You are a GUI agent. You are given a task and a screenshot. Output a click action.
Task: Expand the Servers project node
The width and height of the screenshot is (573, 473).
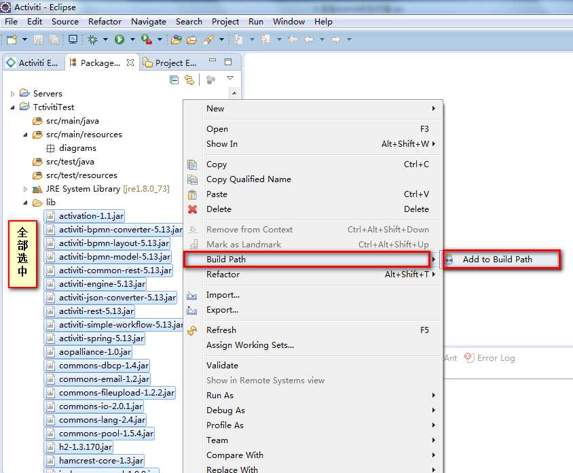12,94
